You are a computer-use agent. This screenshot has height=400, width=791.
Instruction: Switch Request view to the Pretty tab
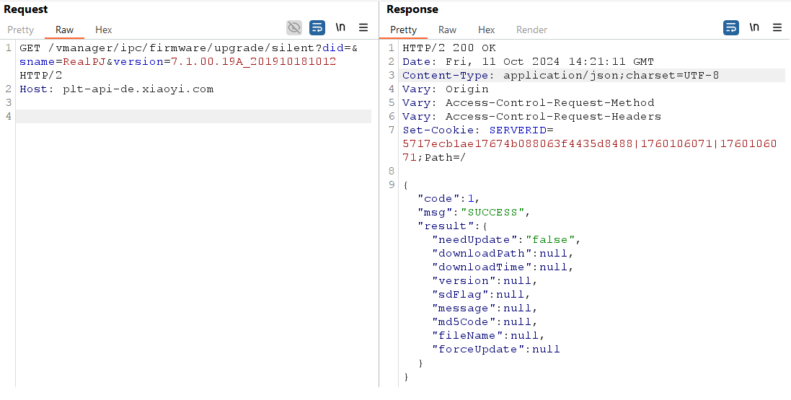21,30
